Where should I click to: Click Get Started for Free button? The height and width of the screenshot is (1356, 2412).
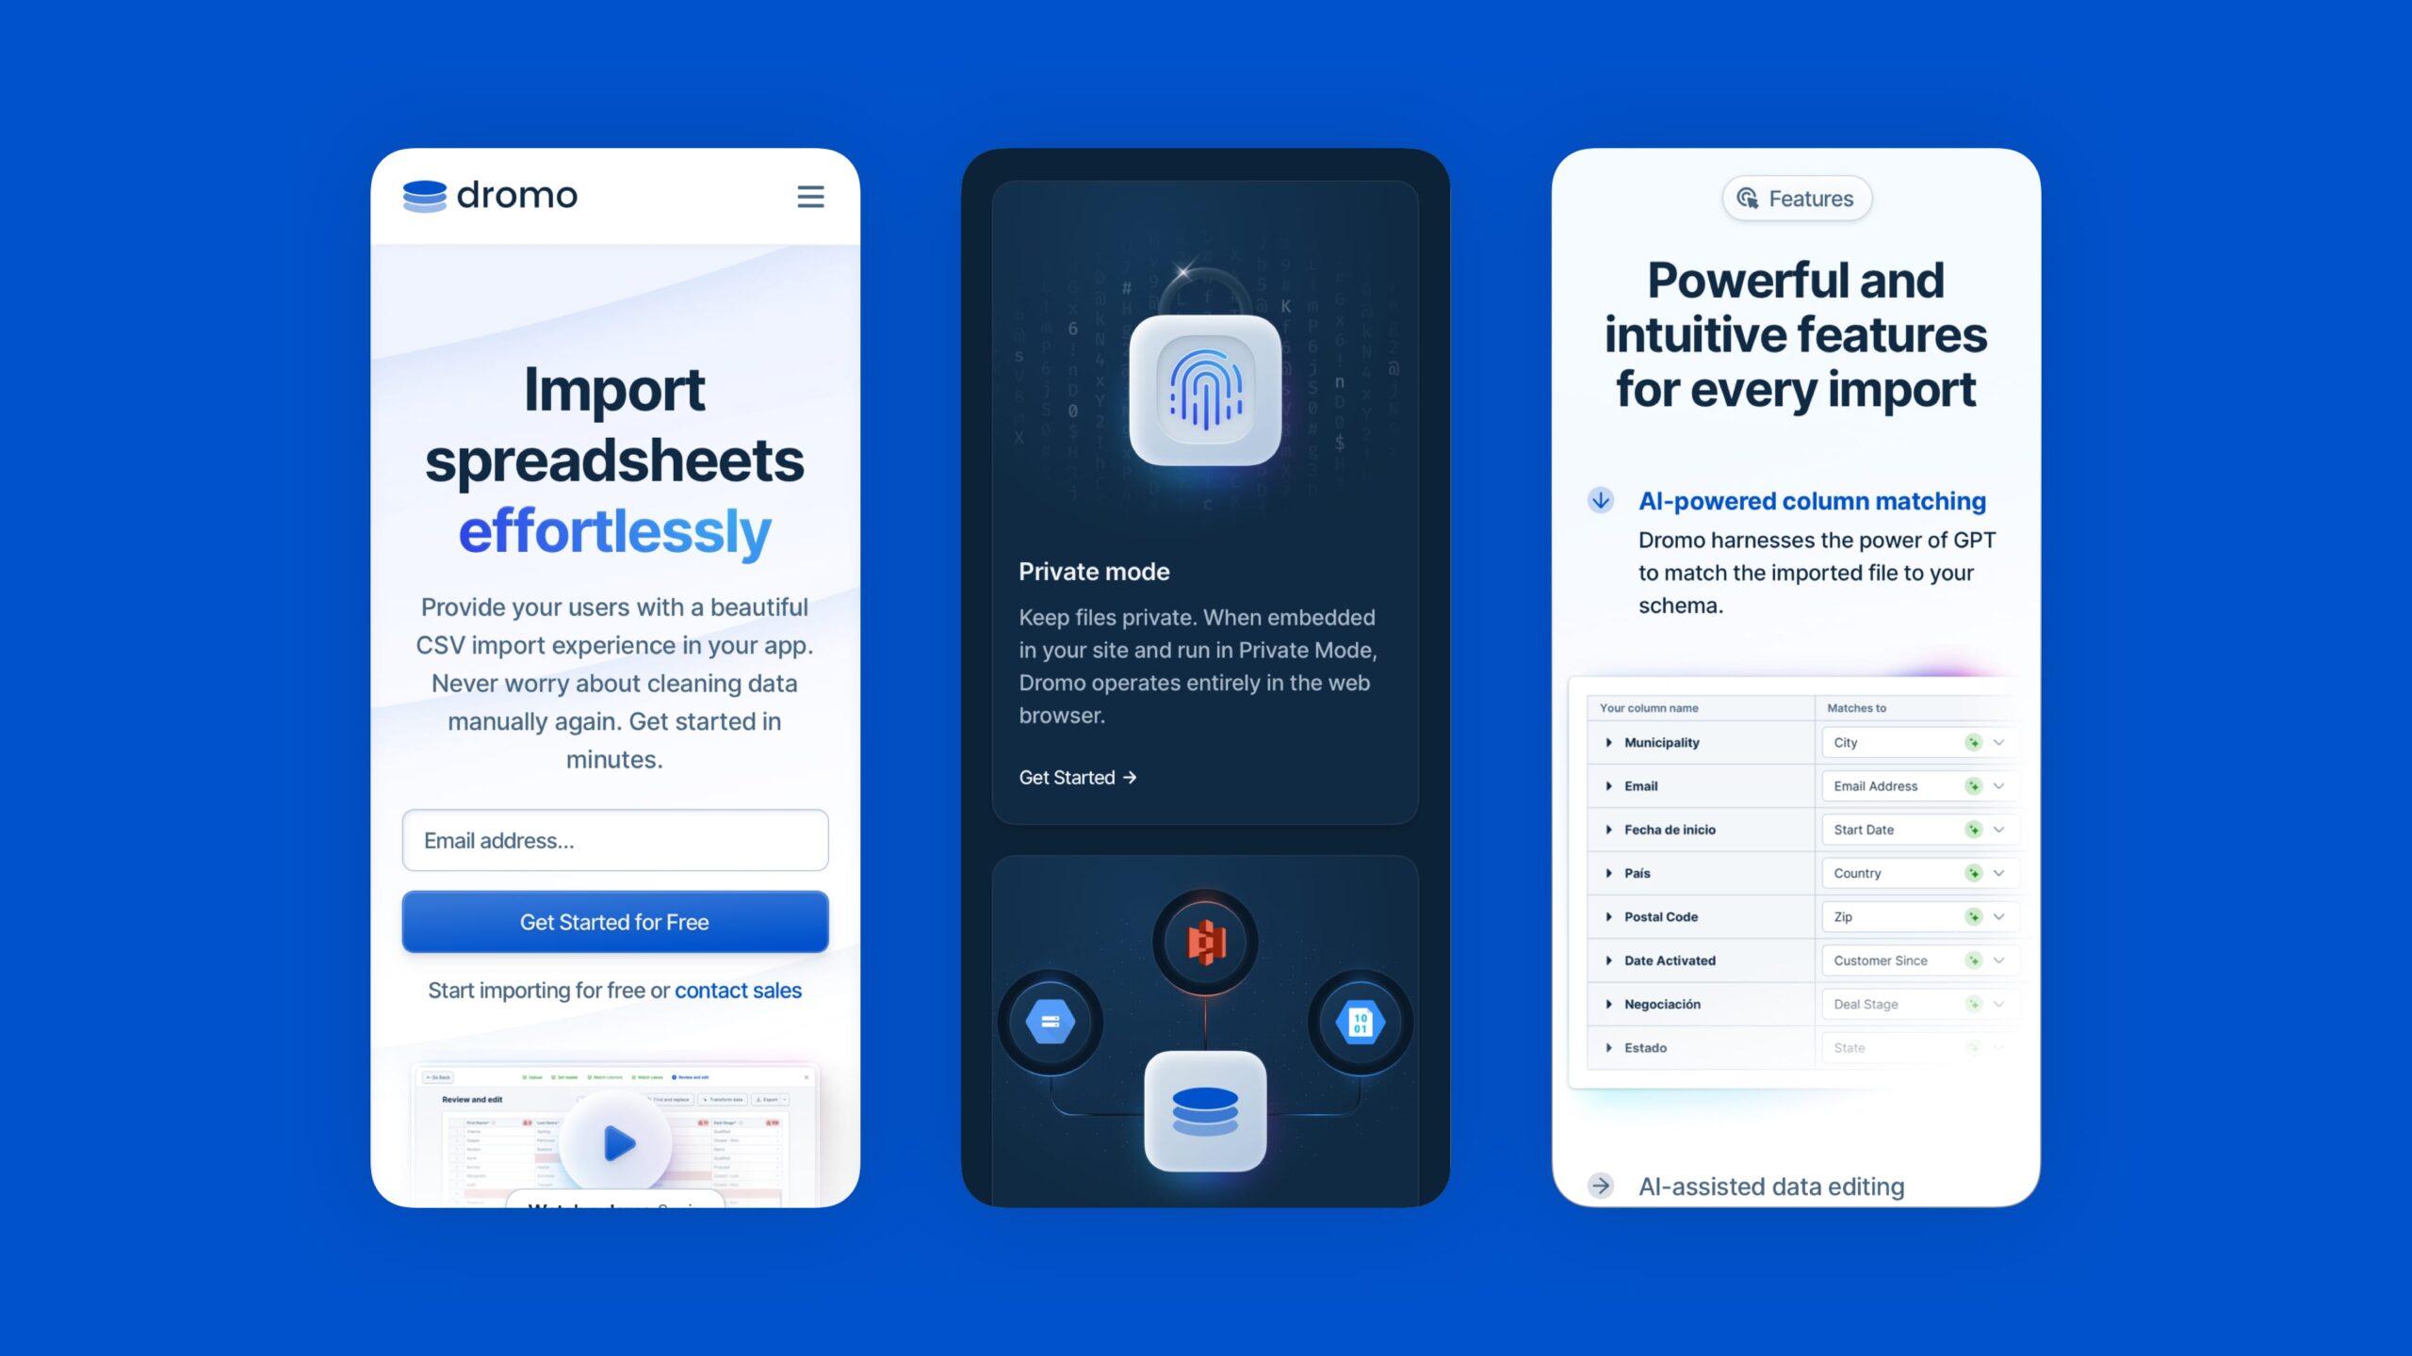(613, 922)
